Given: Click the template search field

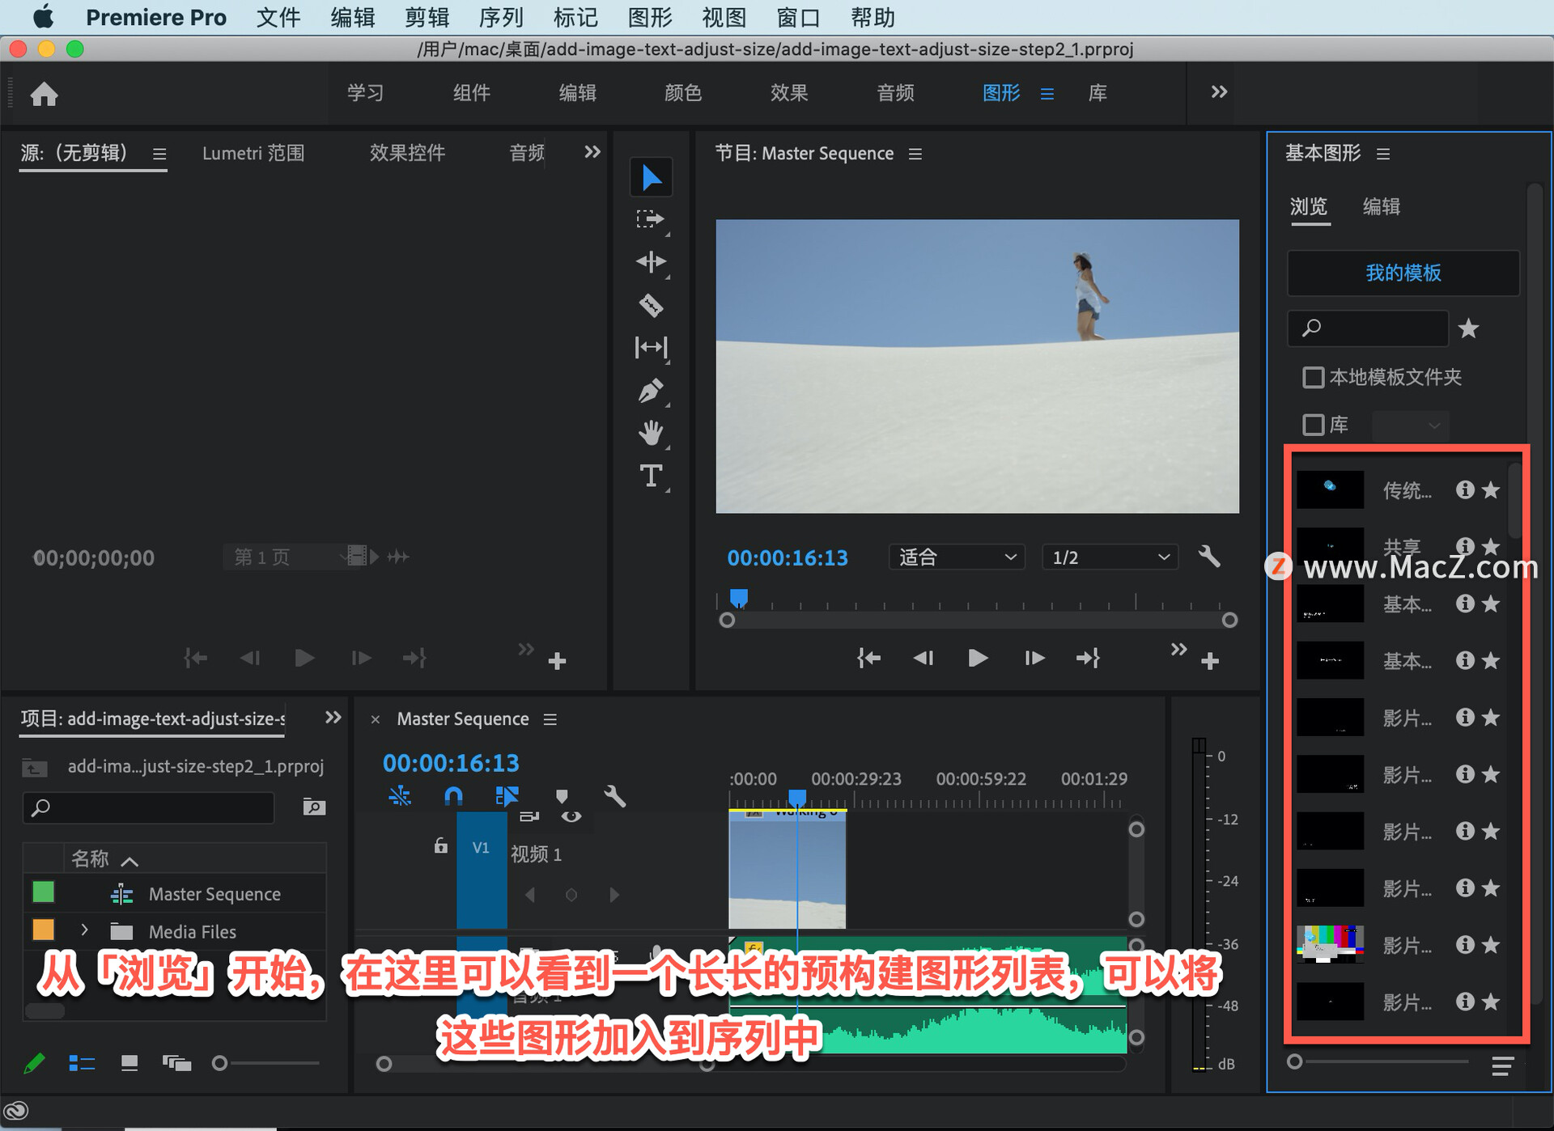Looking at the screenshot, I should click(1368, 328).
